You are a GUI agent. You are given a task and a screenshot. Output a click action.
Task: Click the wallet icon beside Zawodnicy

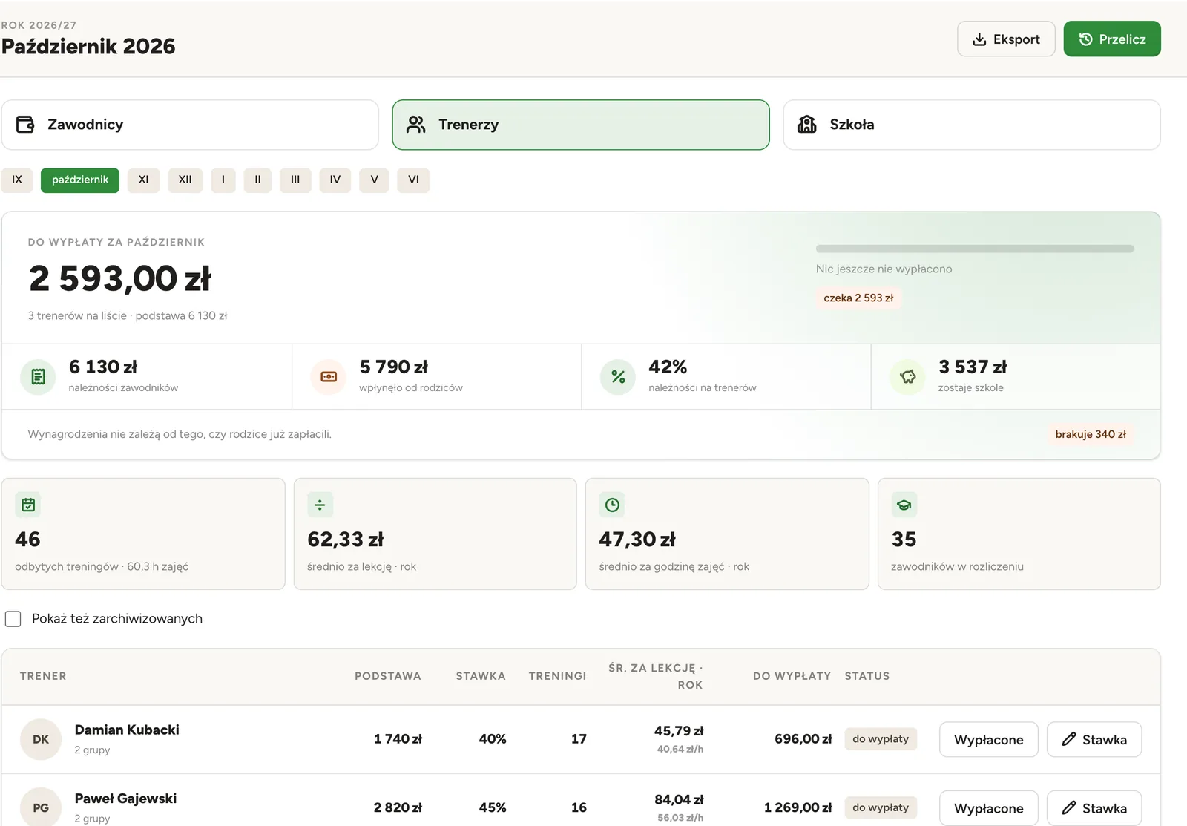click(25, 125)
